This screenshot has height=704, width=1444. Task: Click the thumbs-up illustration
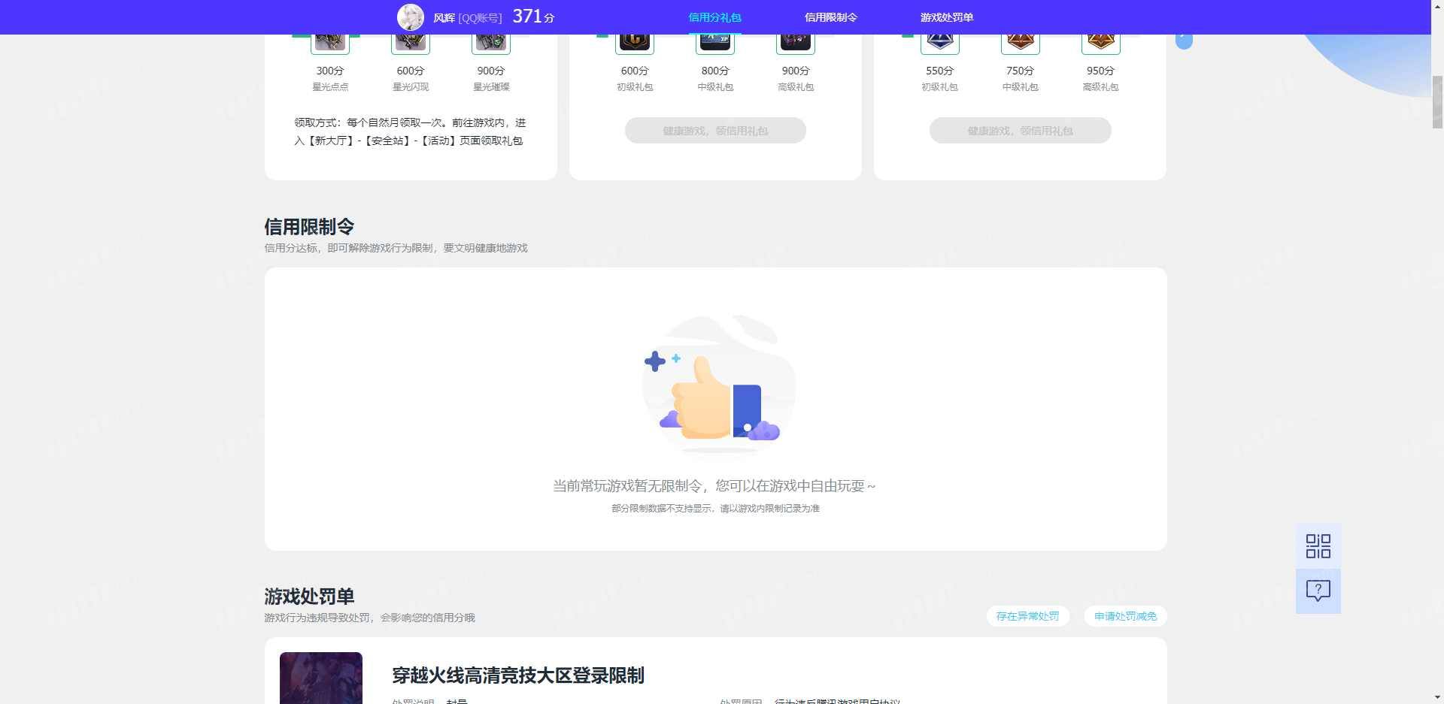tap(718, 385)
